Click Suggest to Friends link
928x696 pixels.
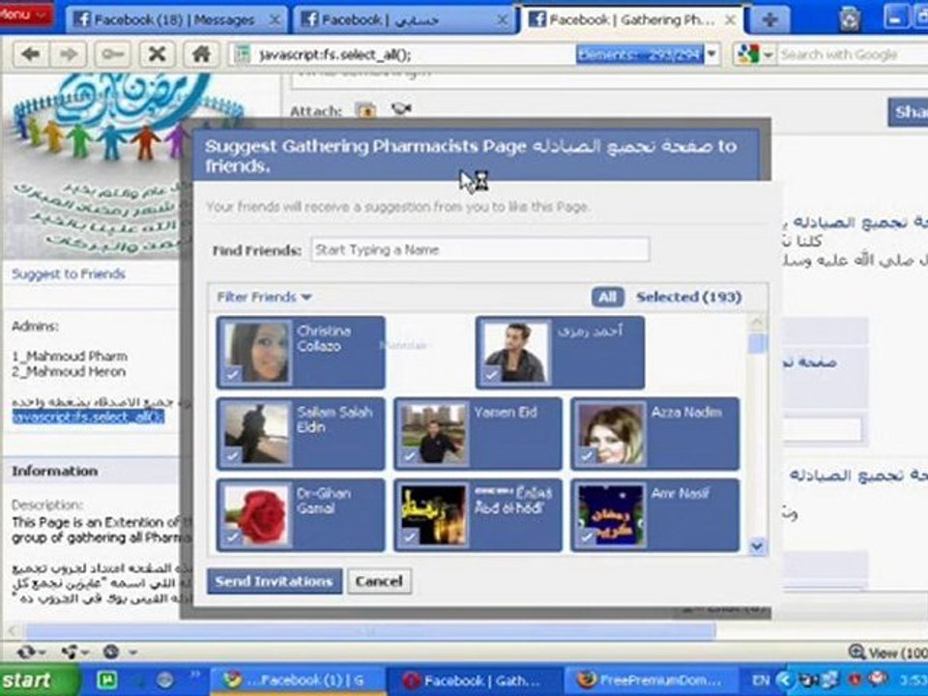click(69, 274)
